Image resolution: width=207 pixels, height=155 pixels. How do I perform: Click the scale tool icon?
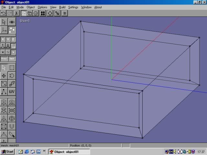[x=4, y=84]
